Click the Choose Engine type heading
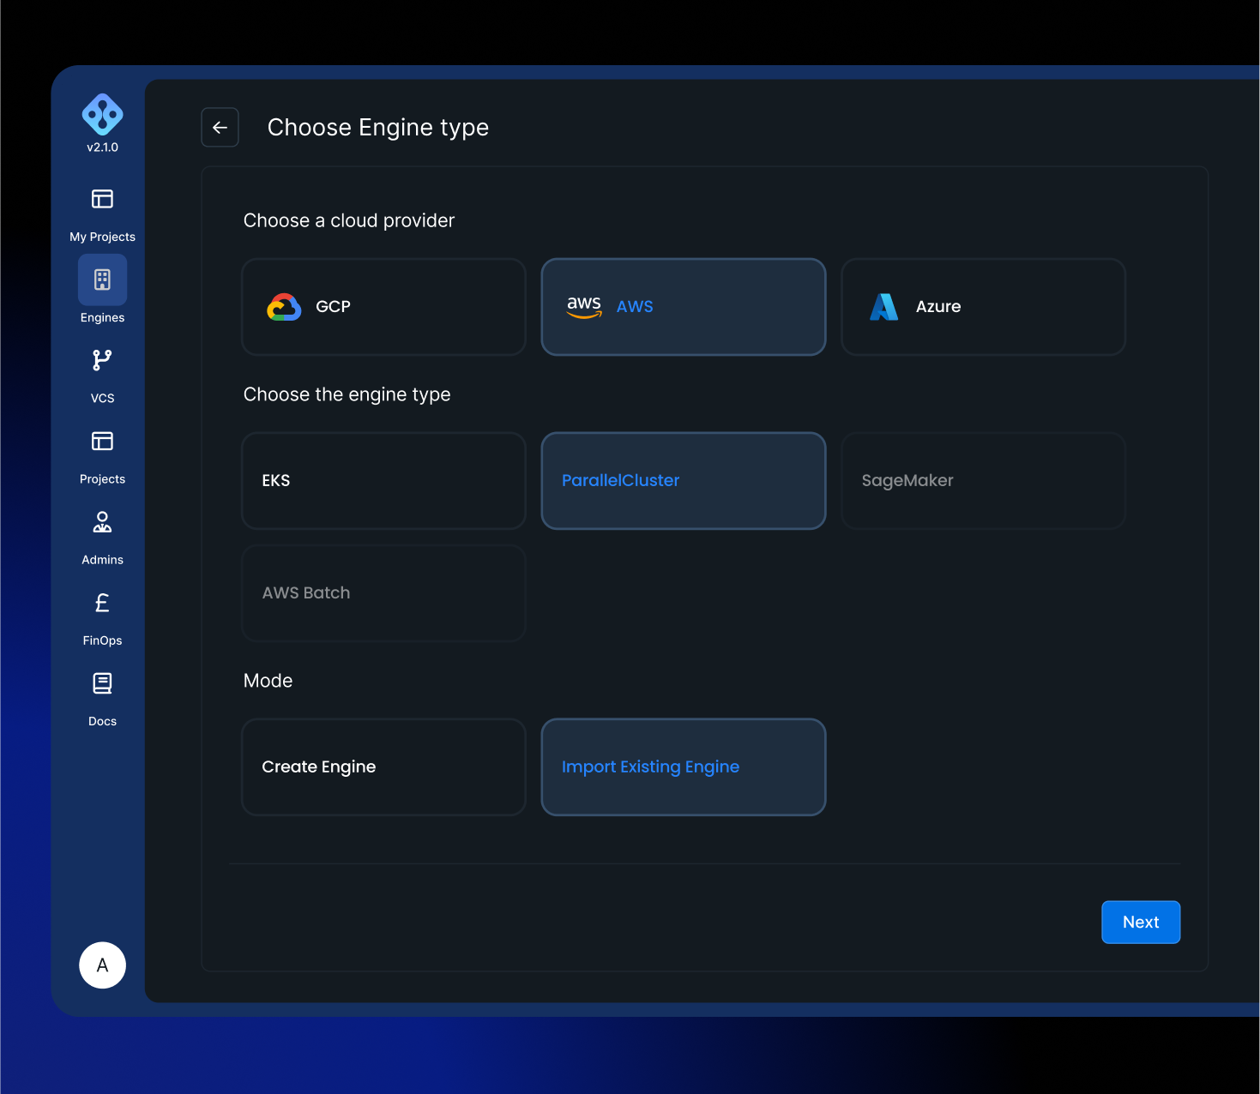The height and width of the screenshot is (1094, 1260). [378, 128]
